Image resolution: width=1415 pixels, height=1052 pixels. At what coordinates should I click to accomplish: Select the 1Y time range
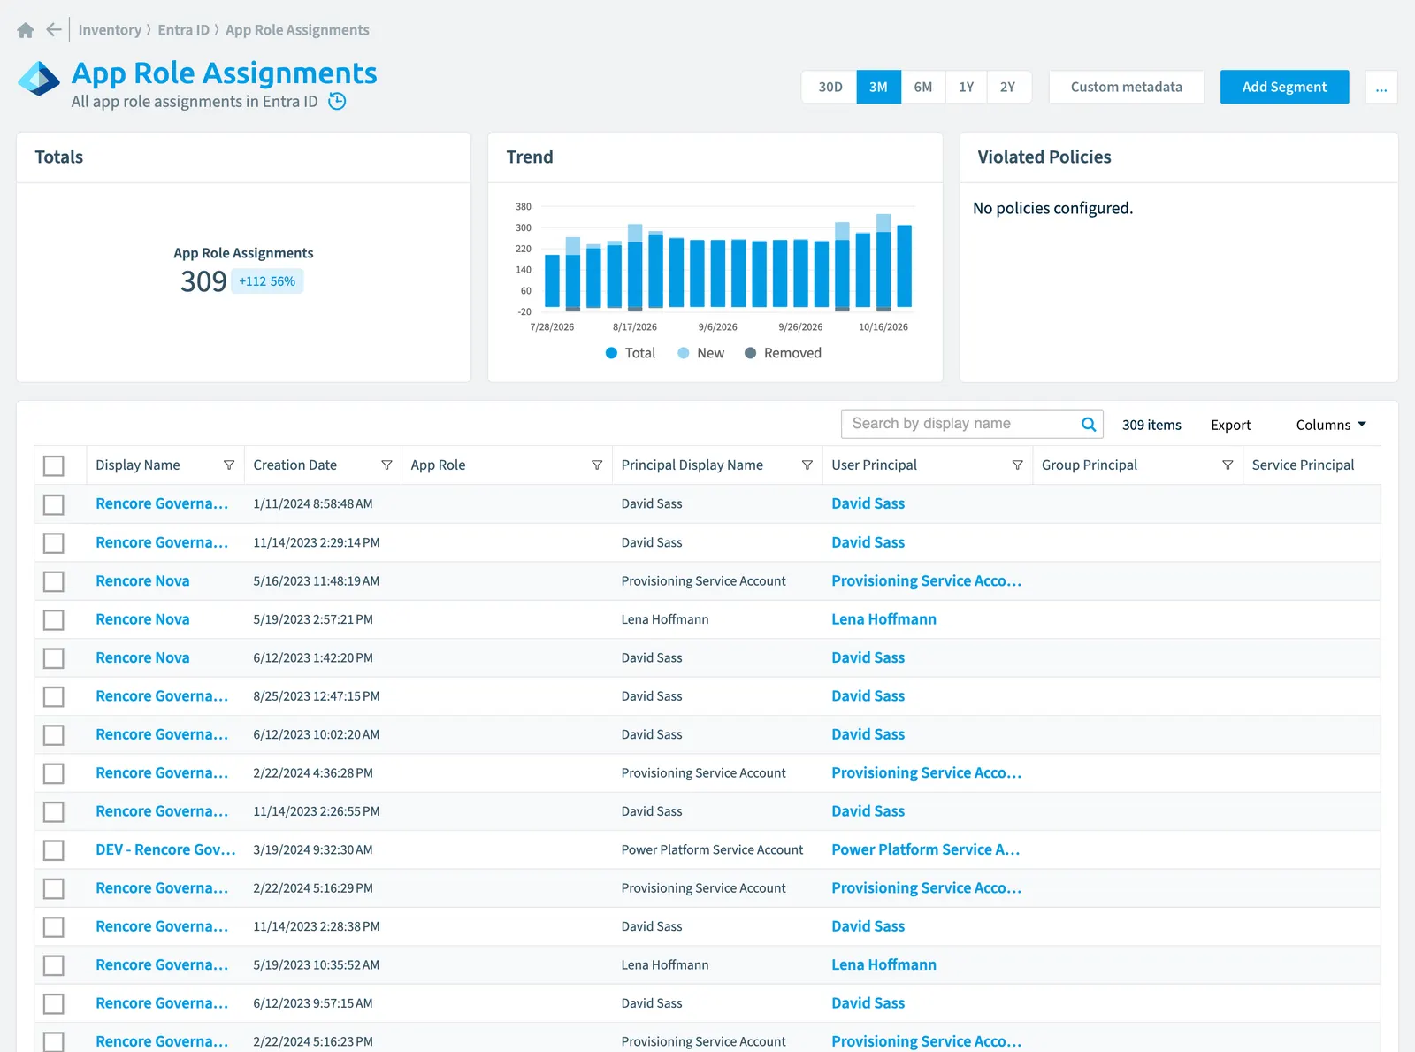click(x=966, y=87)
